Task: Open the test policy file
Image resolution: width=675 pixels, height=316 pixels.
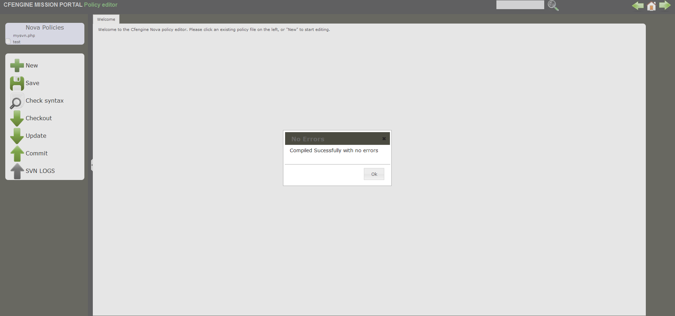Action: [x=17, y=42]
